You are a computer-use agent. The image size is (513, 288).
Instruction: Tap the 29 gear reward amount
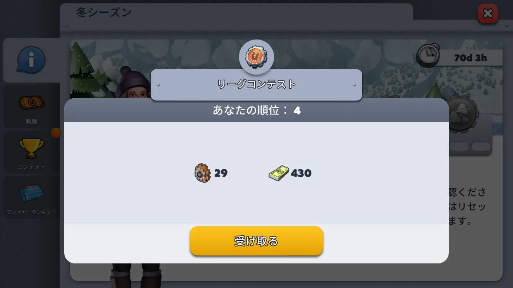[221, 173]
